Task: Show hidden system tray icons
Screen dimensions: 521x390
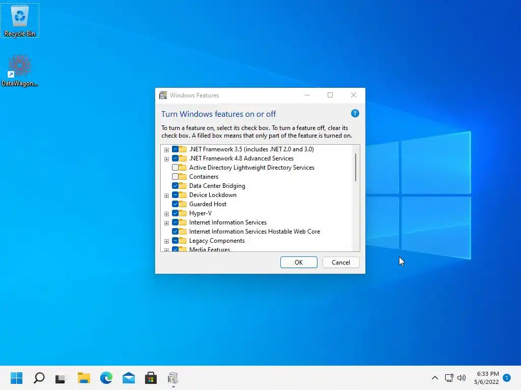Action: click(x=435, y=378)
